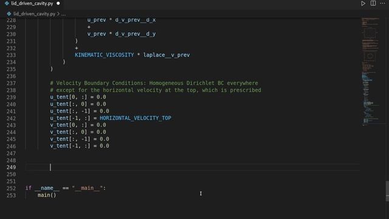Viewport: 389px width, 219px height.
Task: Click the if __name__ == "__main__" line
Action: (66, 188)
